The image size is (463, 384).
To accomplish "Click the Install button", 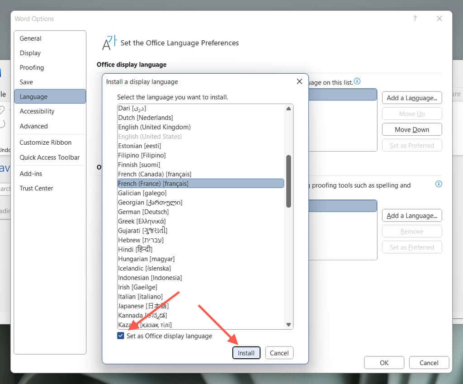I will point(246,353).
